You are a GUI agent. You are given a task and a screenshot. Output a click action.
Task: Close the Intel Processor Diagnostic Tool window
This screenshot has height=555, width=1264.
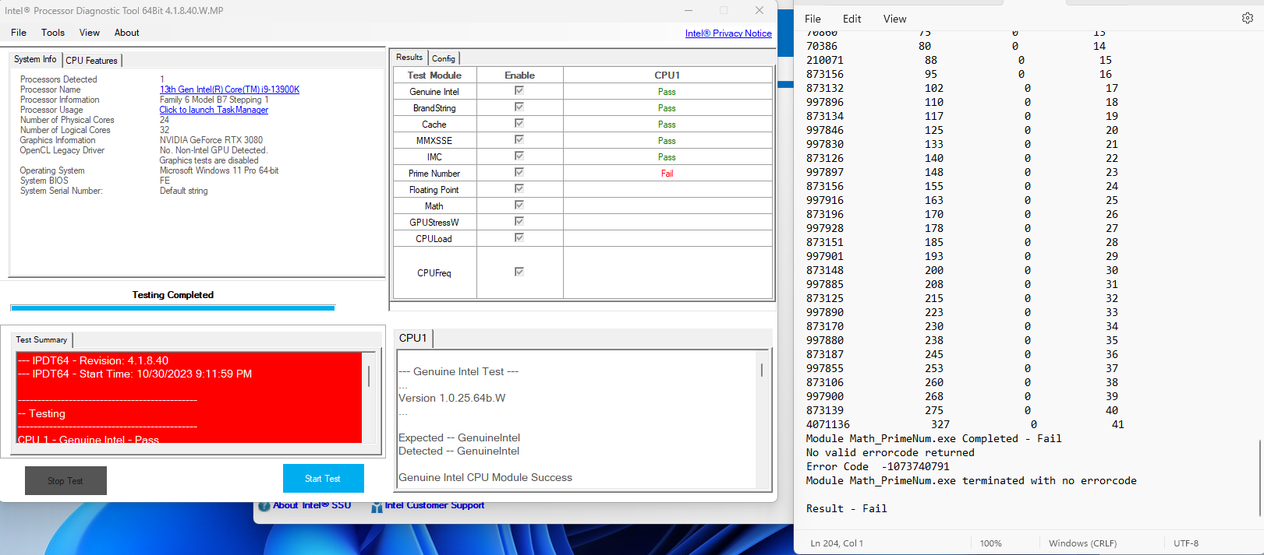pyautogui.click(x=759, y=10)
